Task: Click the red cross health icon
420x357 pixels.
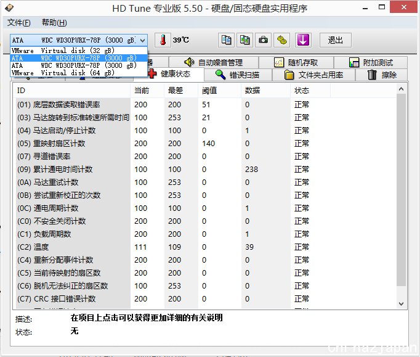Action: [x=152, y=73]
